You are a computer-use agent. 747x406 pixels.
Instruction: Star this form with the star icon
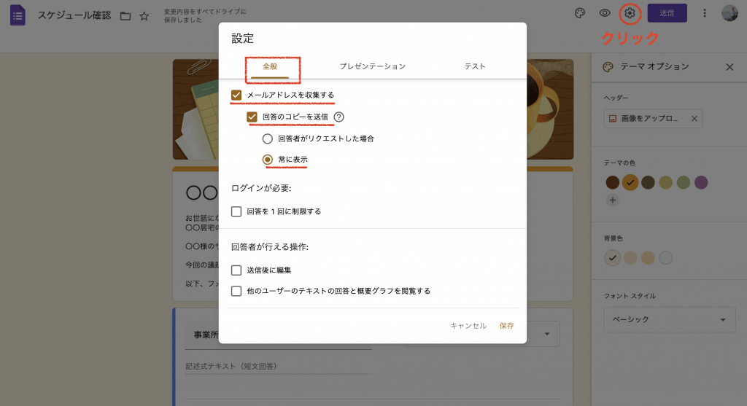pyautogui.click(x=144, y=16)
